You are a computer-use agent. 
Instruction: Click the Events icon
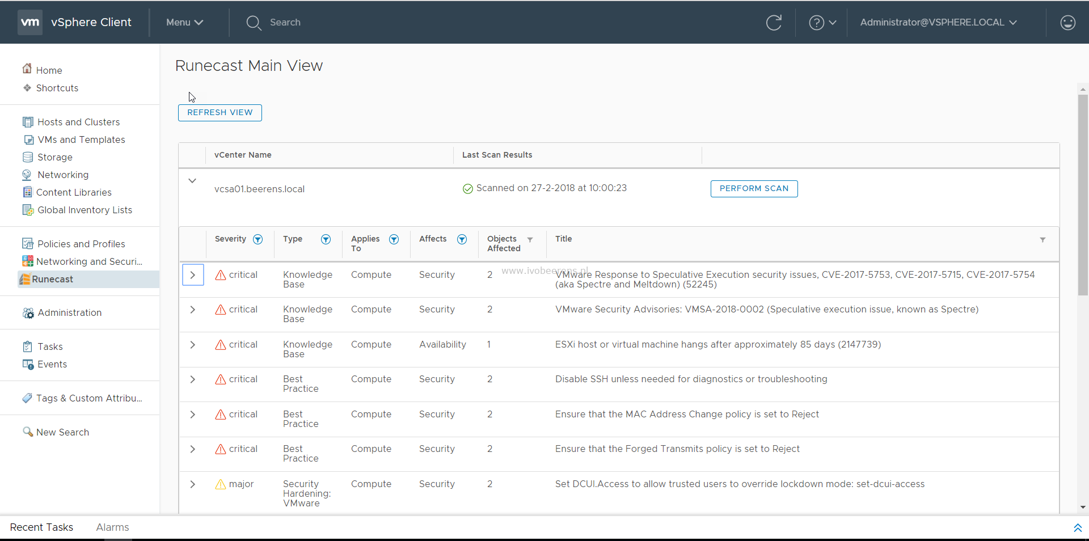coord(28,364)
